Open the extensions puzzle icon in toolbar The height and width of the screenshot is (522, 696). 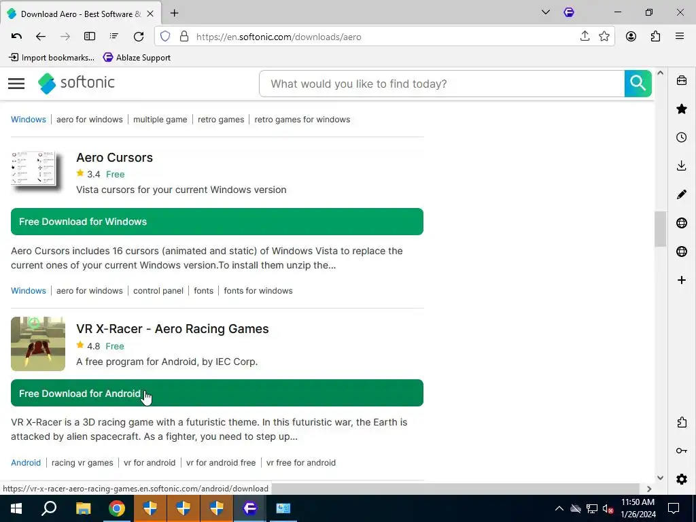click(655, 37)
